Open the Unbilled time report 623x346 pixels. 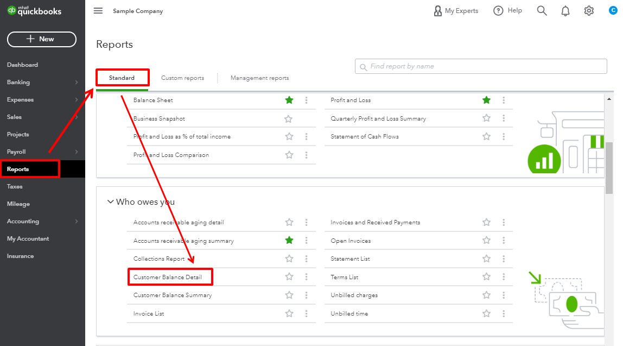(349, 314)
